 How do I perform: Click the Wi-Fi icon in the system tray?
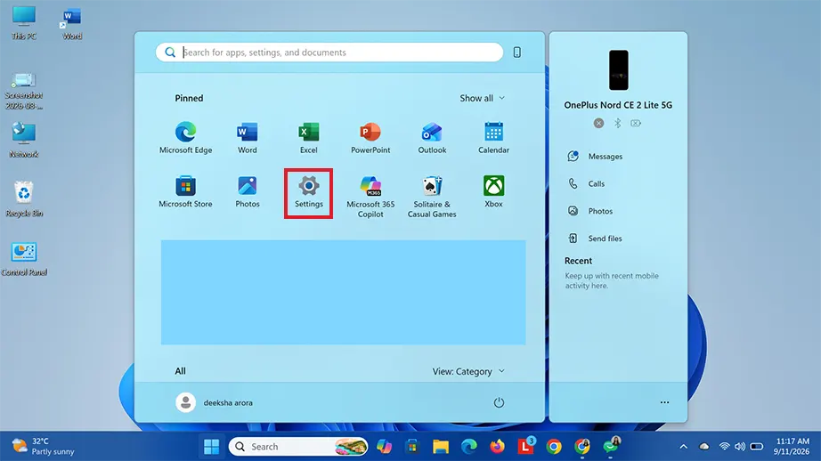pyautogui.click(x=725, y=447)
